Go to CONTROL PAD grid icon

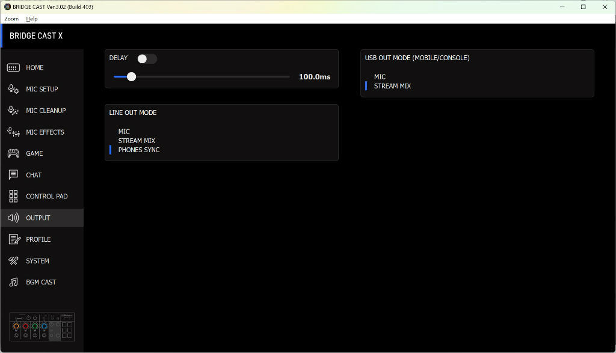[13, 196]
